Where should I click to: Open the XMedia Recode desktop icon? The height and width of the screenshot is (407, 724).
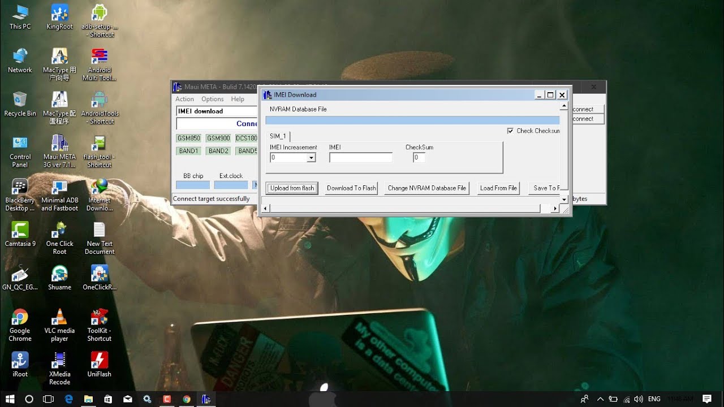pos(59,369)
